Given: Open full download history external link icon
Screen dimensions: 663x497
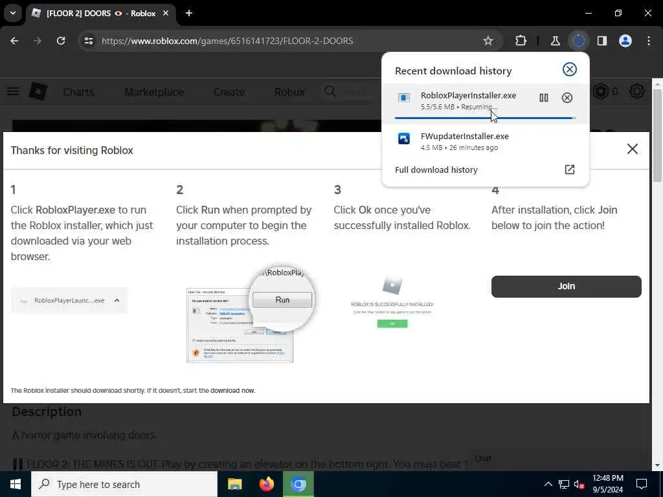Looking at the screenshot, I should pos(570,170).
